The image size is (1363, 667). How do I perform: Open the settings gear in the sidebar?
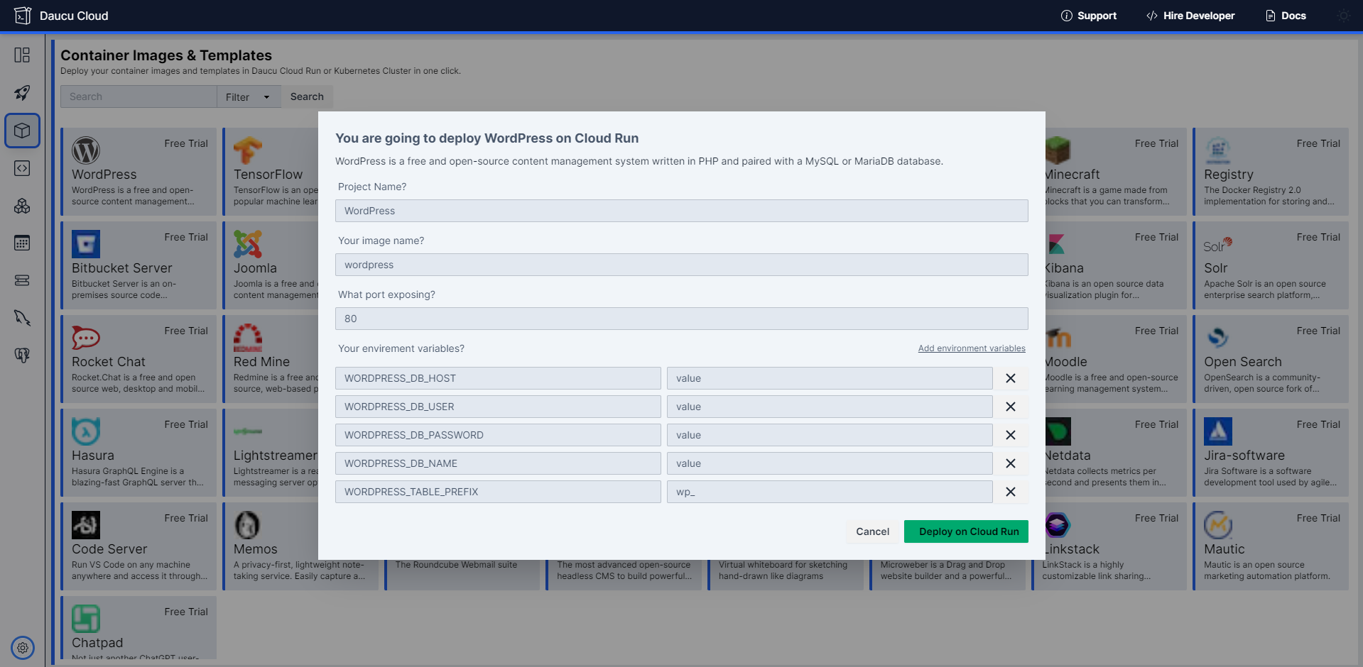(23, 648)
